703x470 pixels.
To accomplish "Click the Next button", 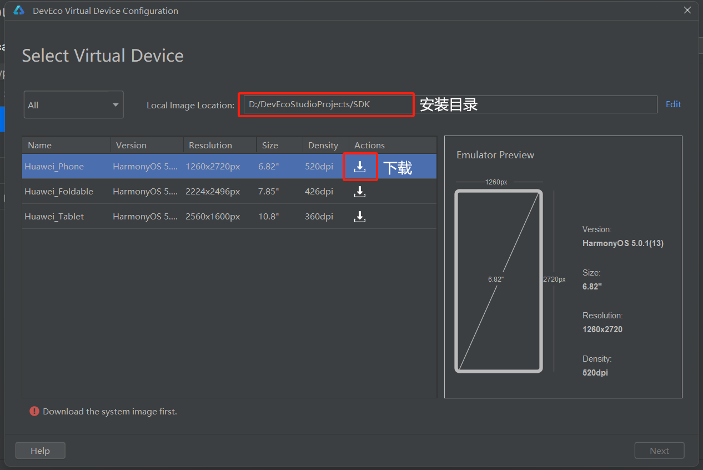I will (659, 451).
